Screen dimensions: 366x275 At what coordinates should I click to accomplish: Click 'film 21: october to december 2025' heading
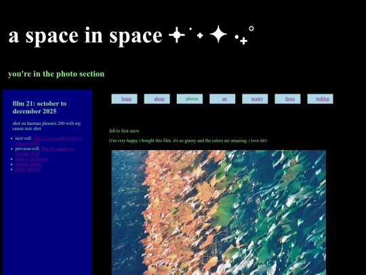(40, 107)
